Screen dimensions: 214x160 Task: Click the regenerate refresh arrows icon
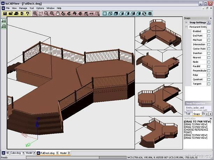coord(144,14)
